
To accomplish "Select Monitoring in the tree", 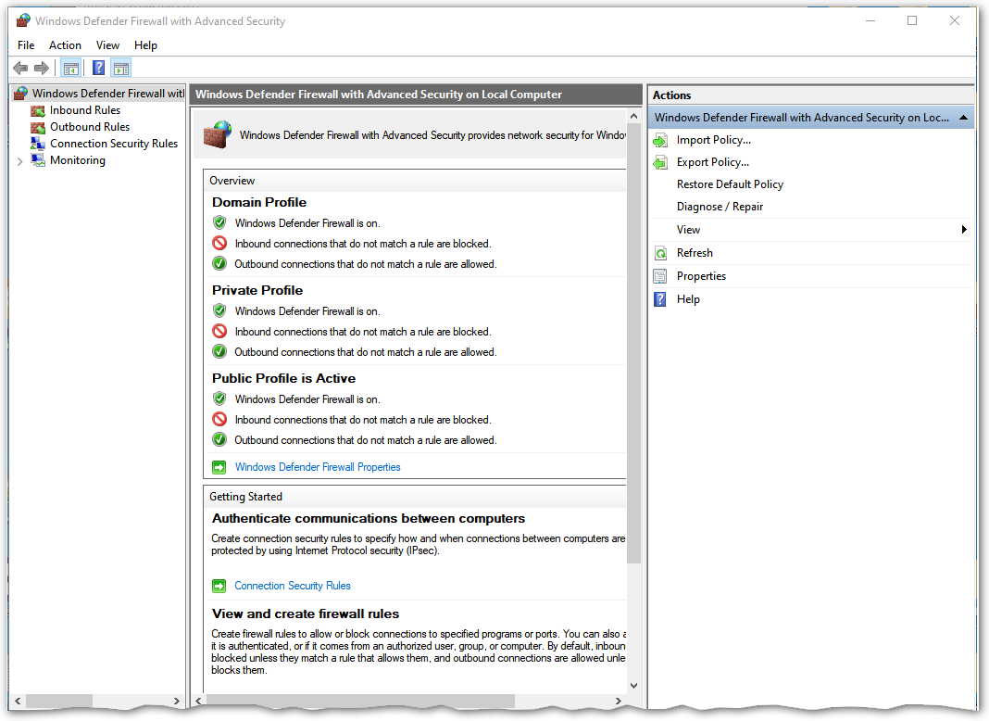I will [x=78, y=160].
